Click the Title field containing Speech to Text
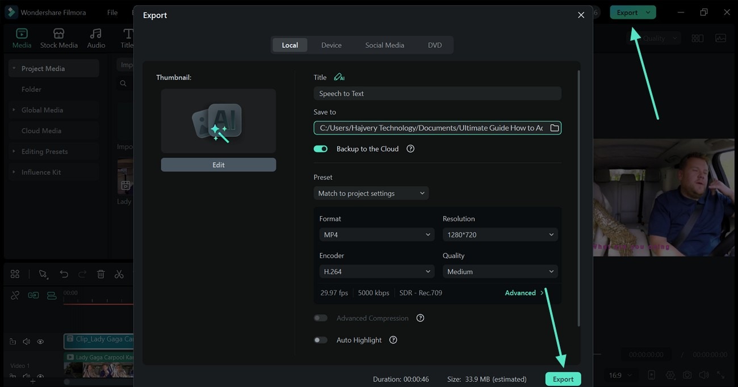Image resolution: width=738 pixels, height=387 pixels. click(437, 94)
